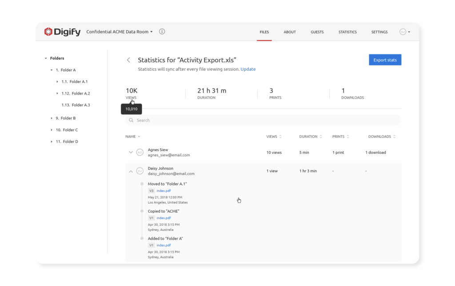
Task: Expand Agnes Siew's activity row
Action: pos(131,152)
